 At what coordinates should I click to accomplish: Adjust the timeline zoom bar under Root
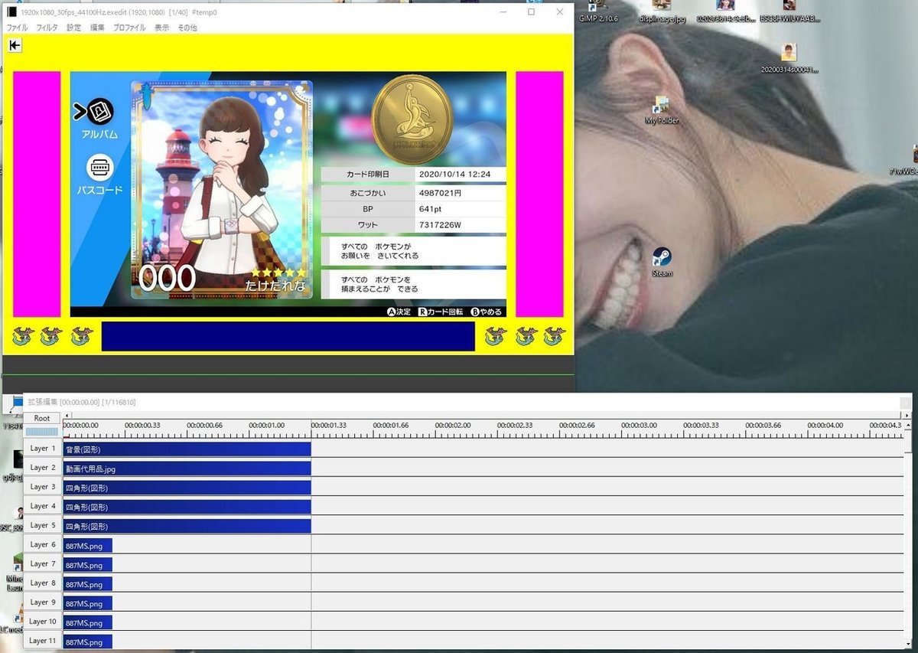42,432
